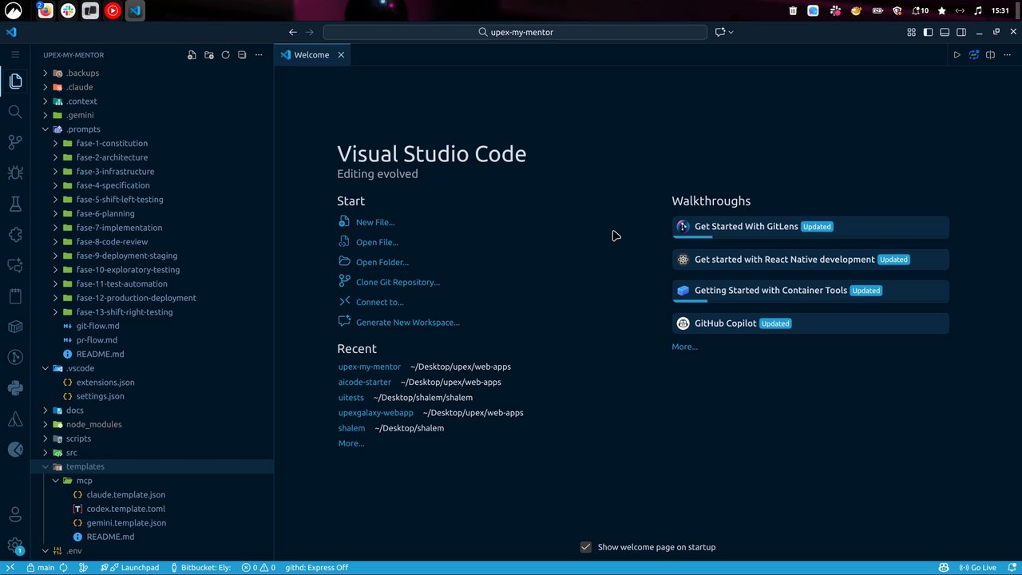
Task: Open Getting Started with Container Tools walkthrough
Action: tap(810, 291)
